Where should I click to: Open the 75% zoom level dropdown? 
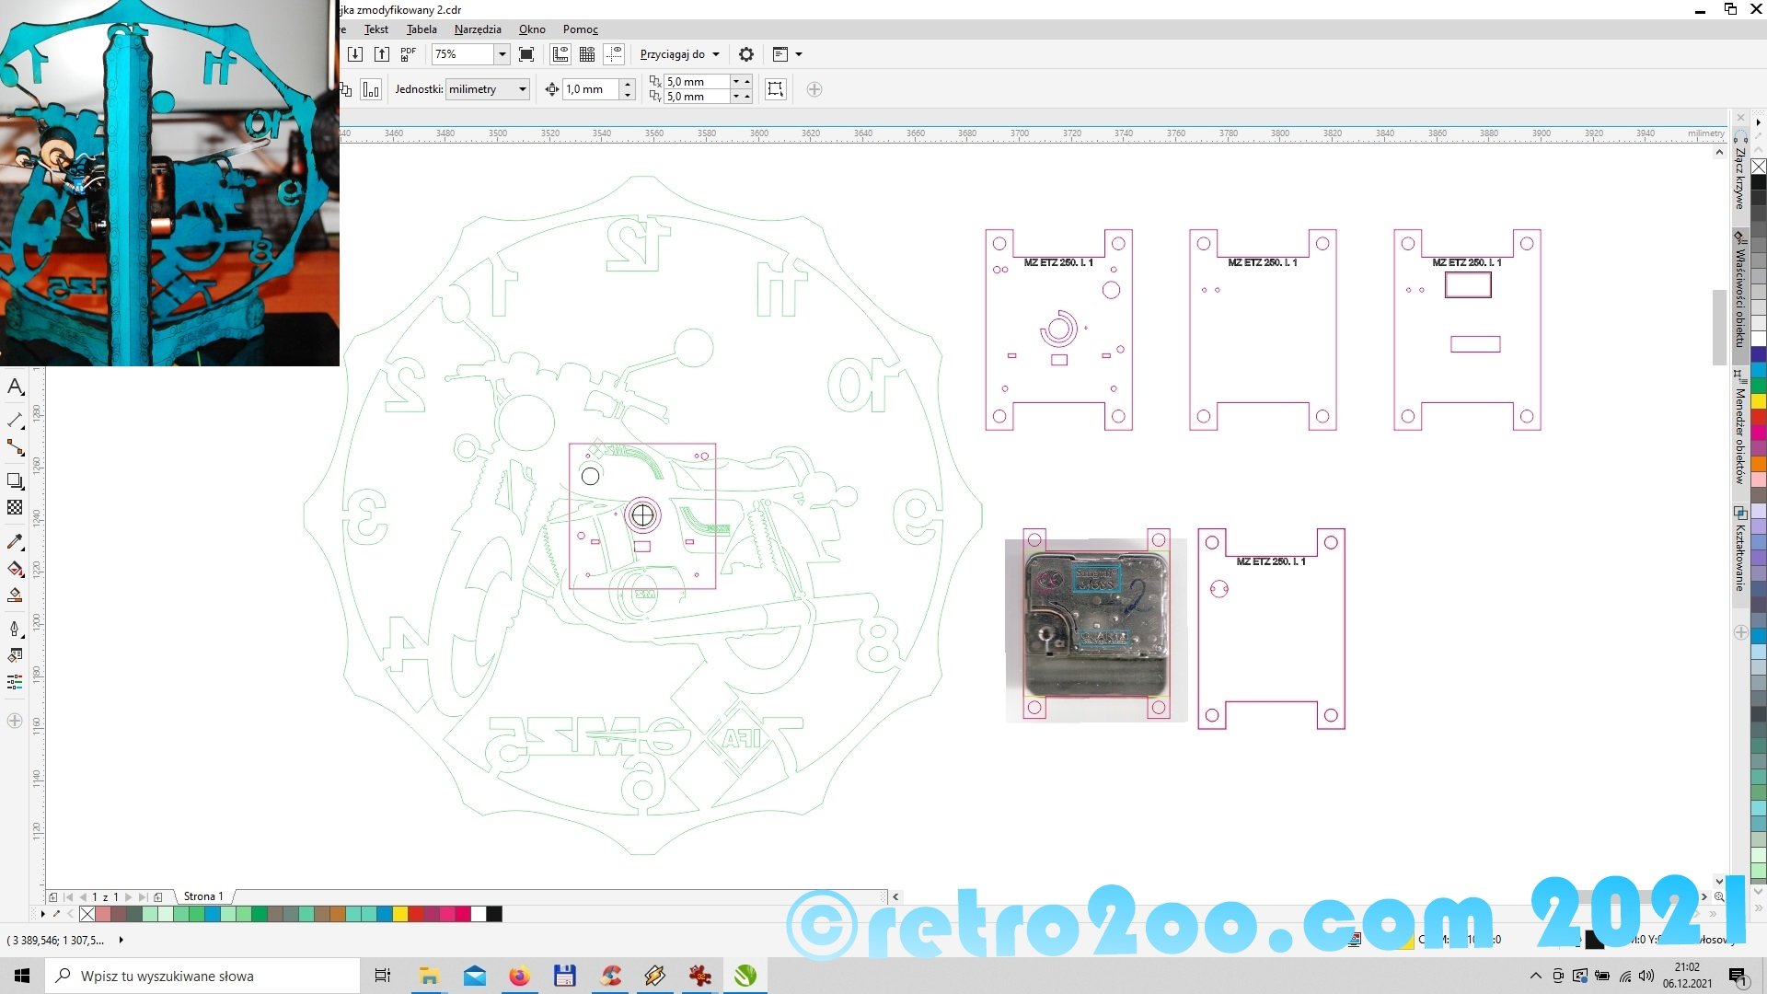point(502,54)
